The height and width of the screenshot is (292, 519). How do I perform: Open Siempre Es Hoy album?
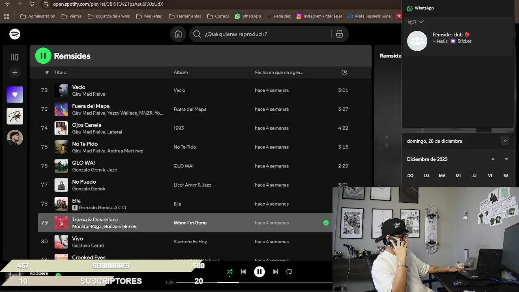pyautogui.click(x=190, y=242)
